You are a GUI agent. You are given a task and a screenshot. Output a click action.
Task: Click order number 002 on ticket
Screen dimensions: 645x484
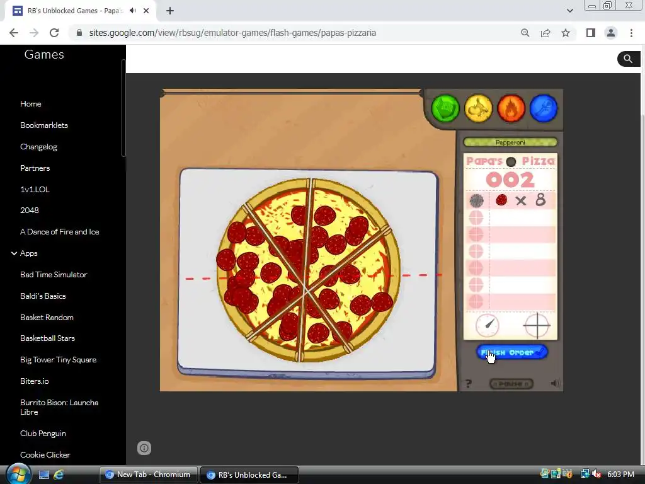510,180
